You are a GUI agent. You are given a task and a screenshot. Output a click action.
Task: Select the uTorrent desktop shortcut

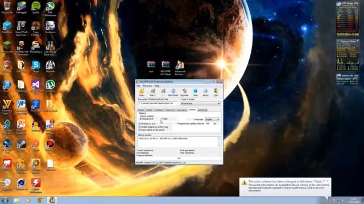click(x=50, y=86)
